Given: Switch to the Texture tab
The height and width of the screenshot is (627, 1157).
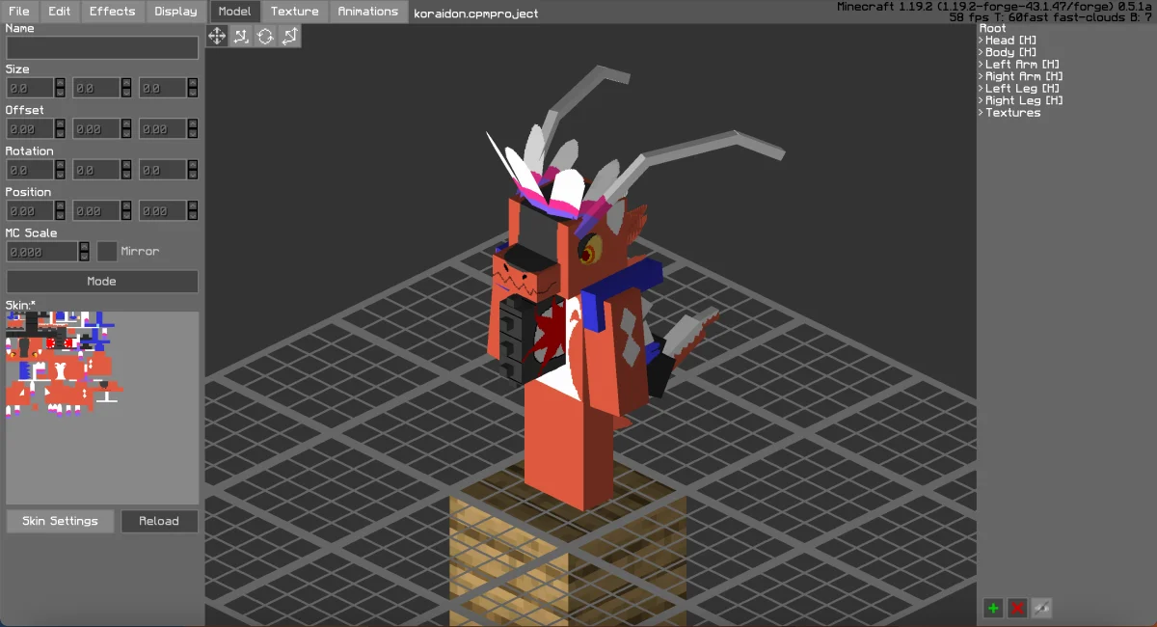Looking at the screenshot, I should pos(295,12).
